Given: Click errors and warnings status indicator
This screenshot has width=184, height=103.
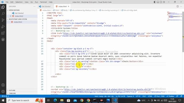Looking at the screenshot, I should pos(5,96).
